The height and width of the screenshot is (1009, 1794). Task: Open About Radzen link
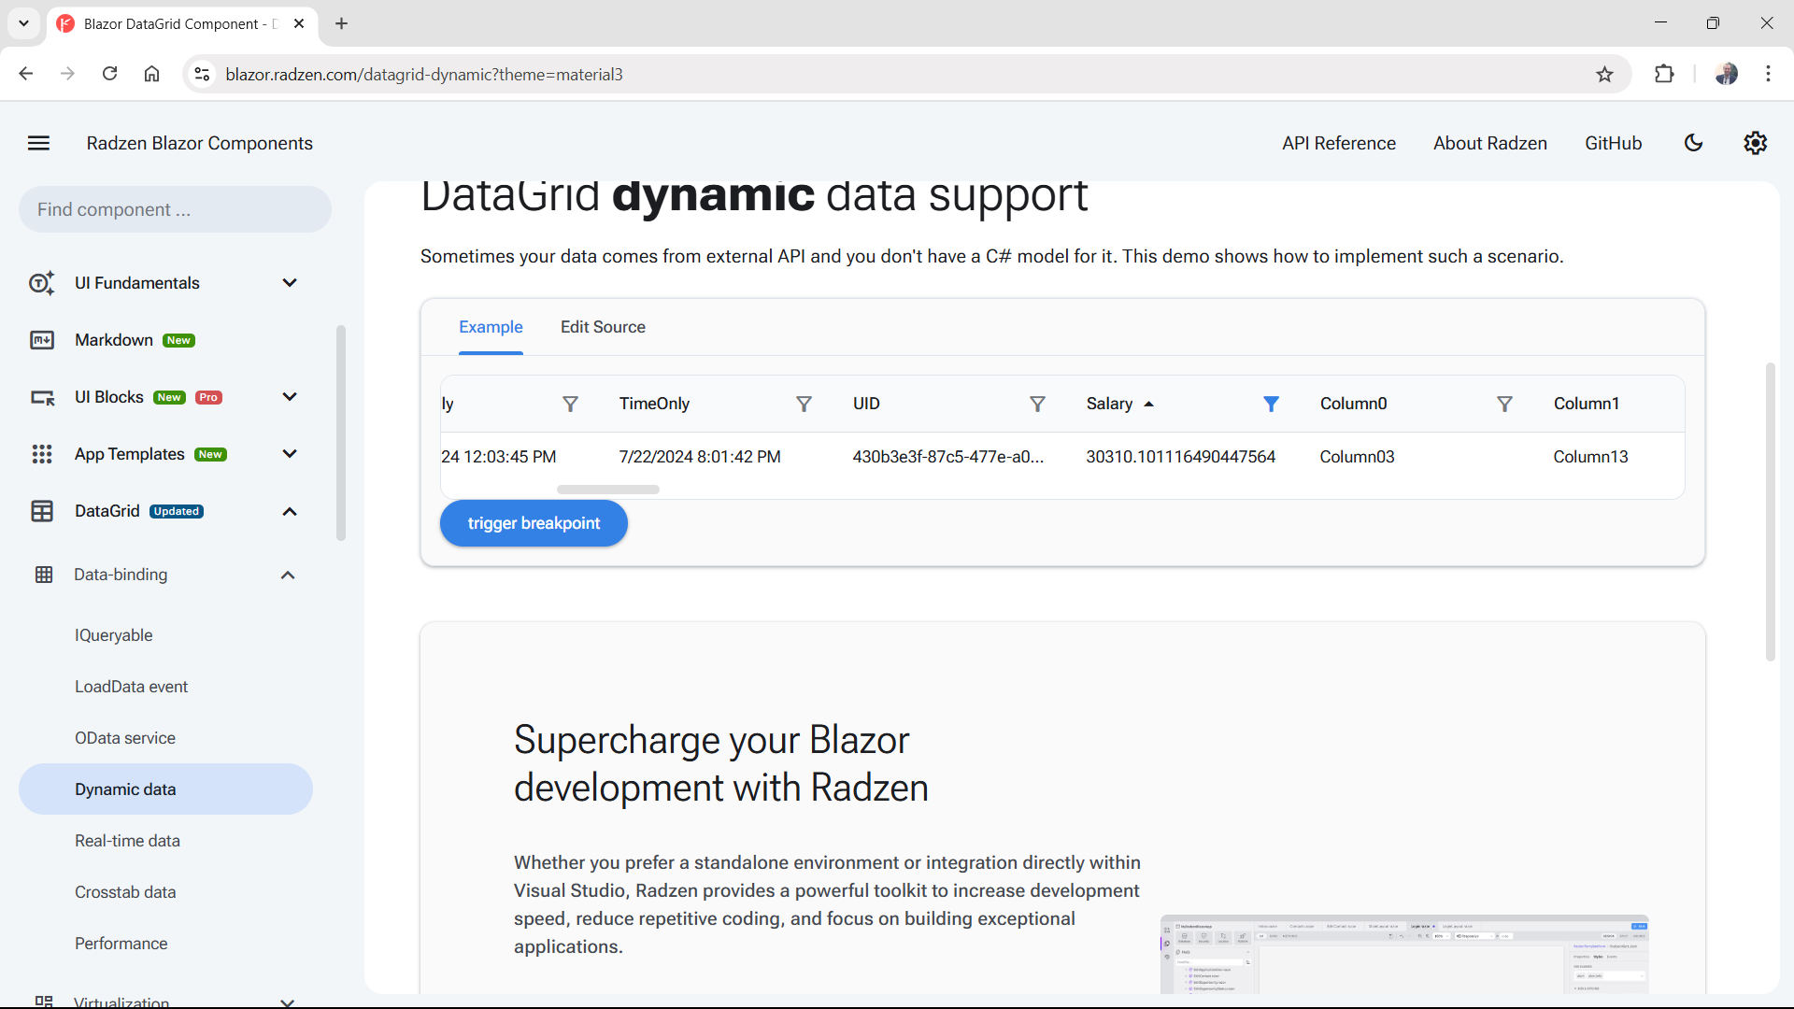click(x=1489, y=143)
